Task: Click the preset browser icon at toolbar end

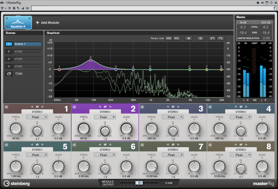Action: (275, 8)
